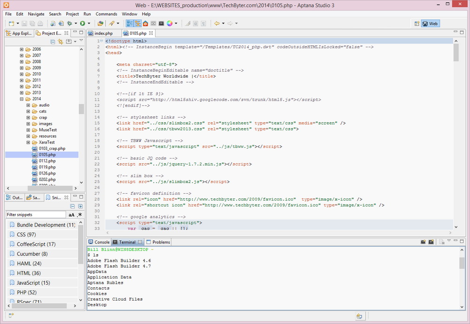470x324 pixels.
Task: Maximize the editor area
Action: click(462, 32)
